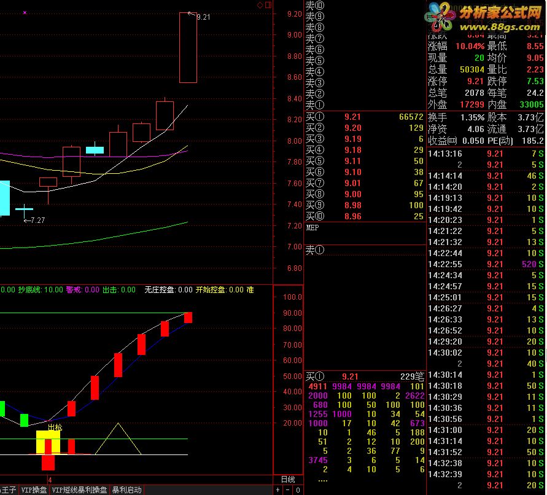Select the 买④ bid row at 9.18
Viewport: 547px width, 495px height.
click(365, 150)
